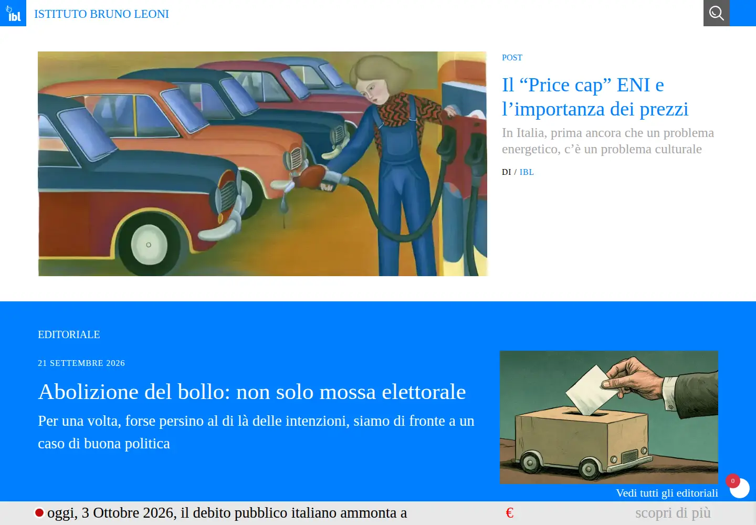Open the article Il "Price cap" ENI
756x525 pixels.
(x=595, y=97)
